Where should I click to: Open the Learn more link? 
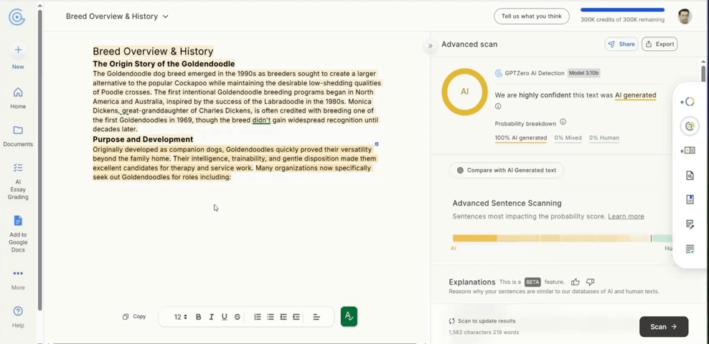[626, 216]
